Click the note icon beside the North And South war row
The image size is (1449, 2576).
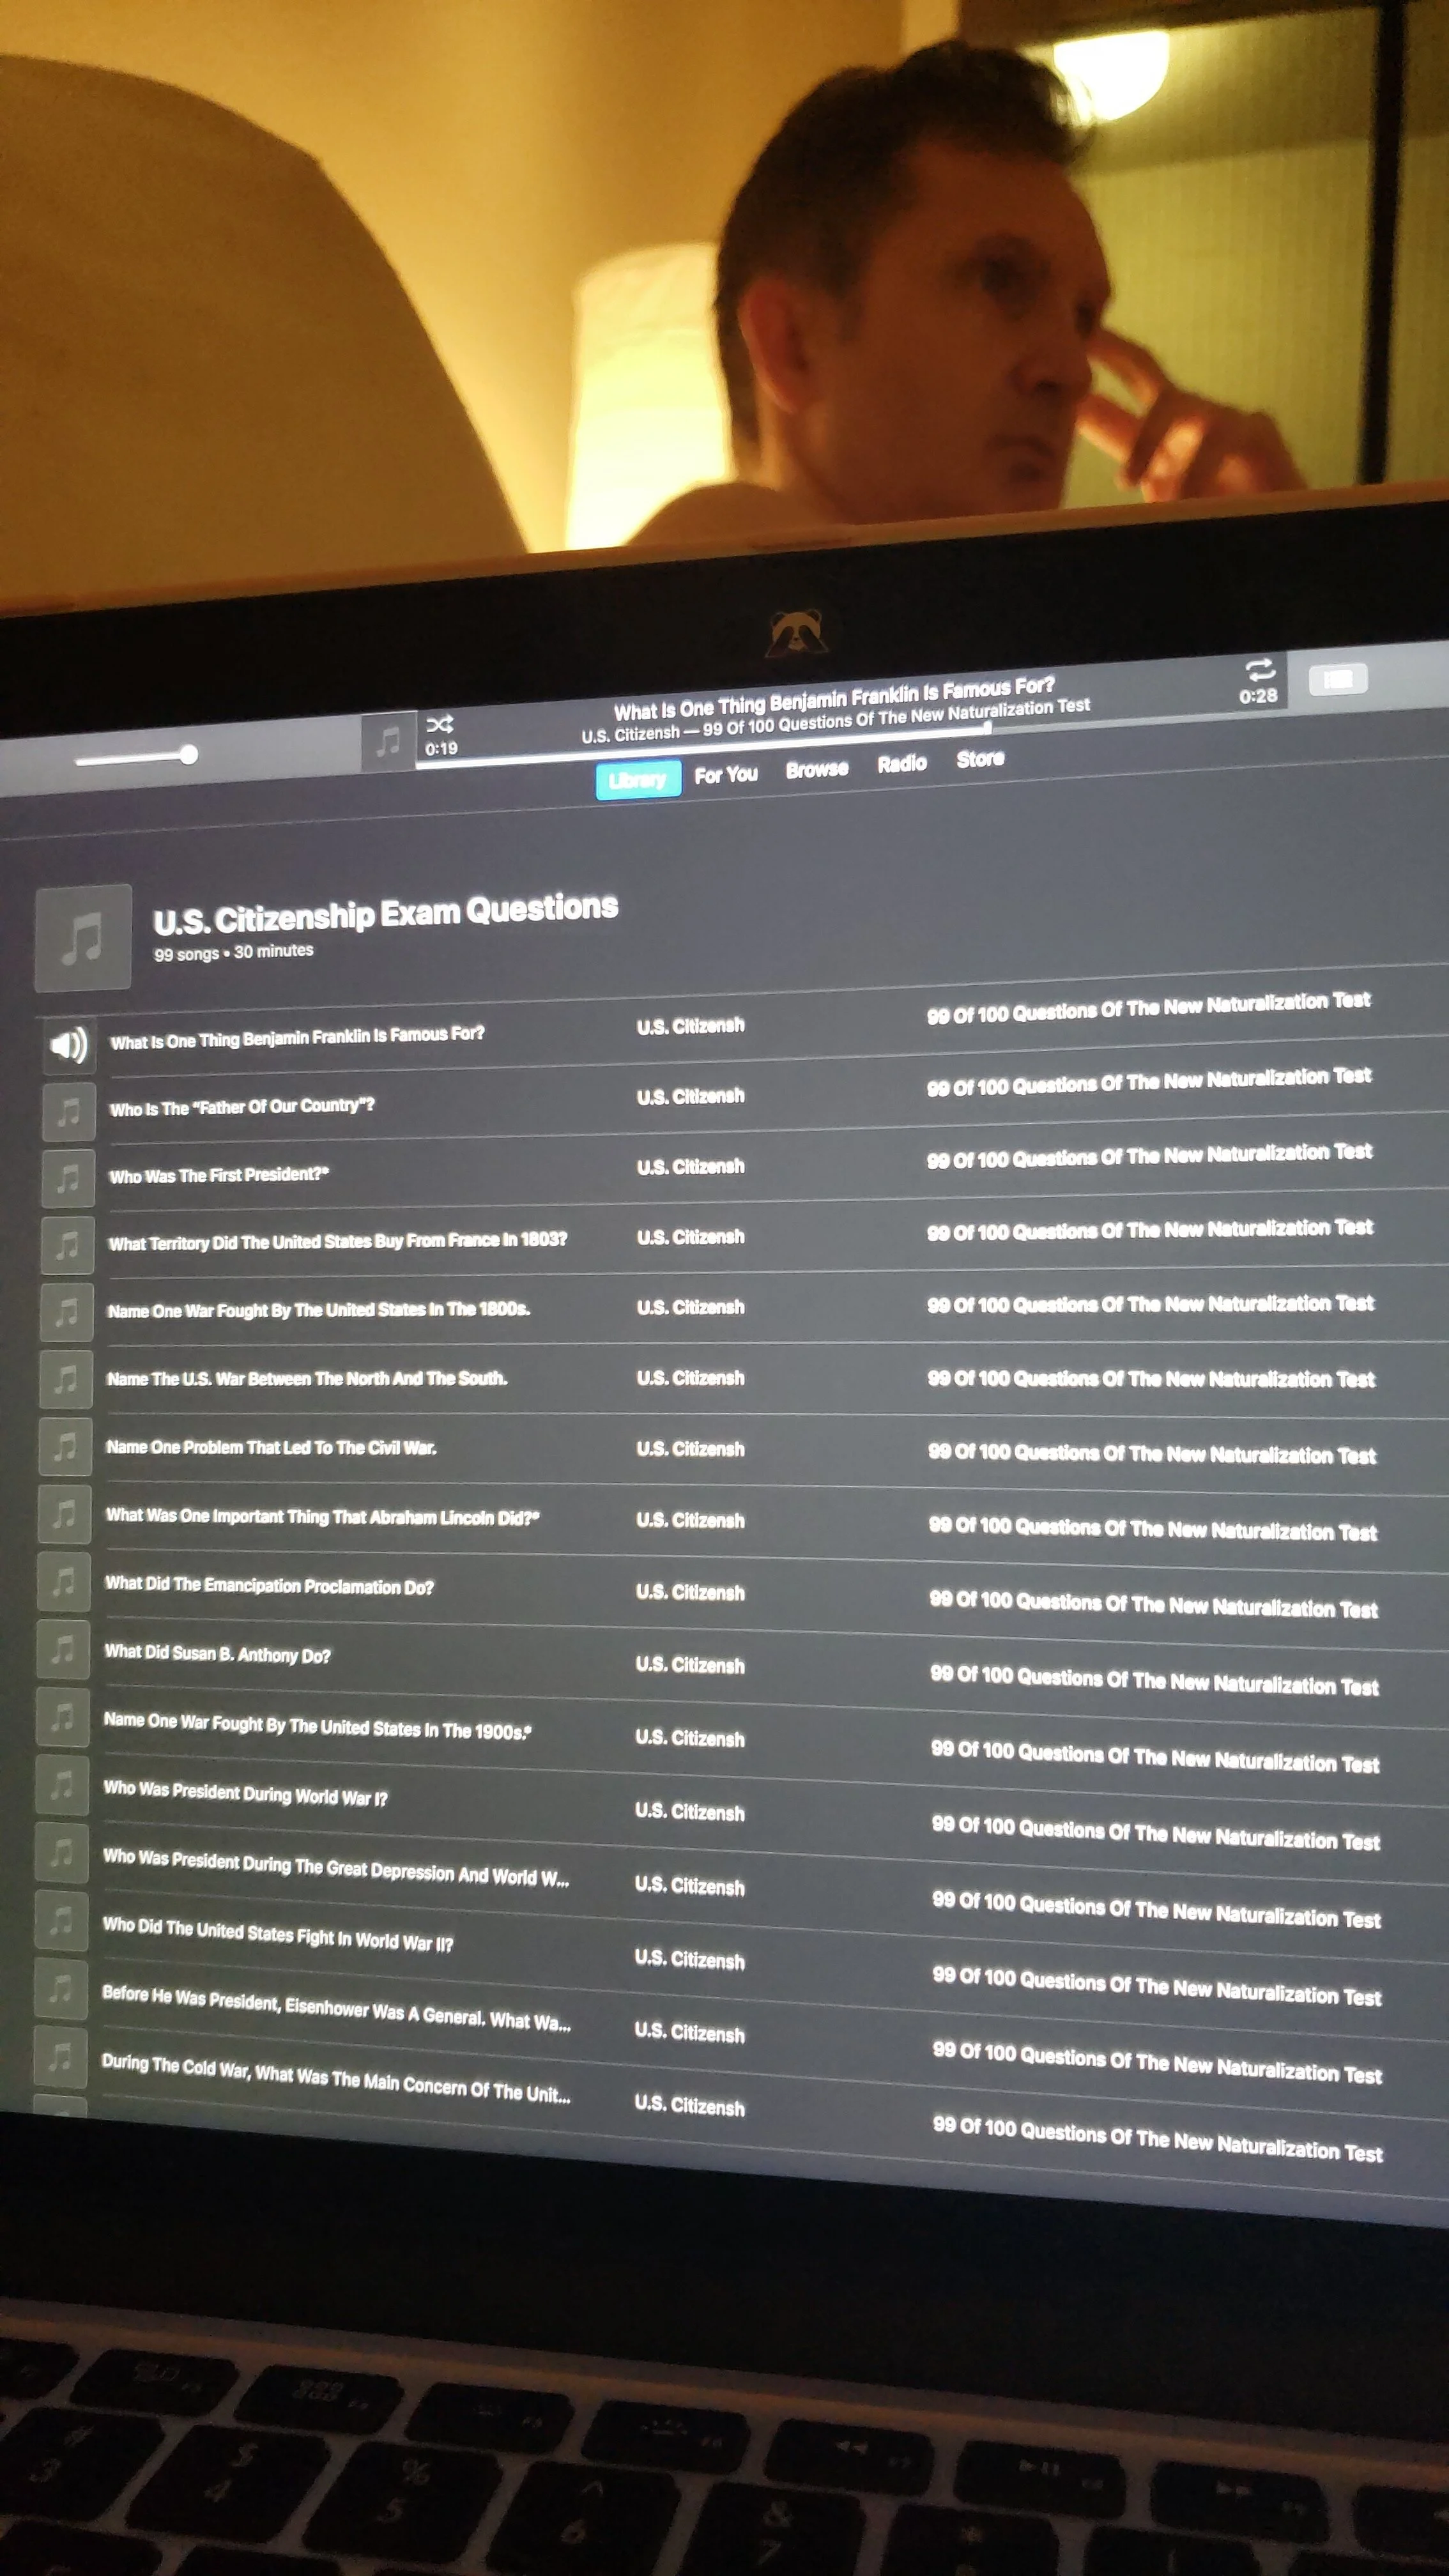click(x=65, y=1380)
